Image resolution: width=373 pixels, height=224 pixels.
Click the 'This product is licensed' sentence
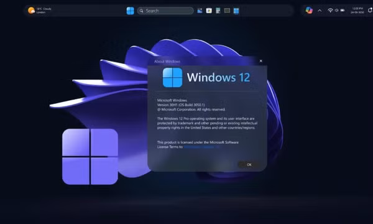tap(198, 144)
